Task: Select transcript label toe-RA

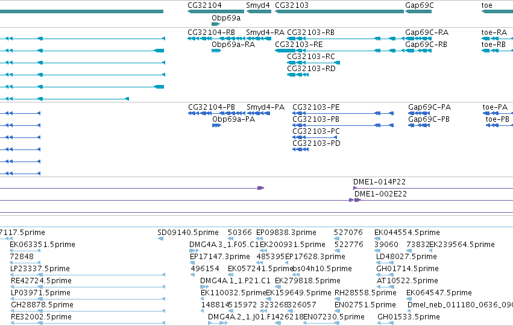Action: coord(494,33)
